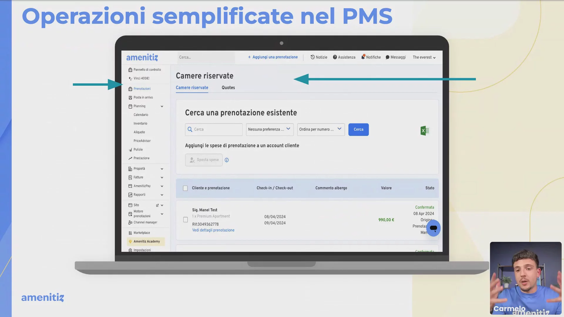The image size is (564, 317).
Task: Open Vedi dettagli prenotazione link
Action: pos(213,230)
